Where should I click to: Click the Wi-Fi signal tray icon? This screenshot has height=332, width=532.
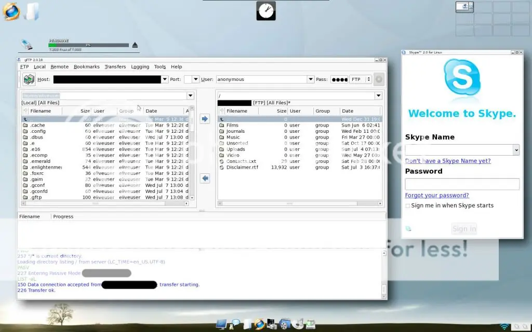pyautogui.click(x=504, y=327)
